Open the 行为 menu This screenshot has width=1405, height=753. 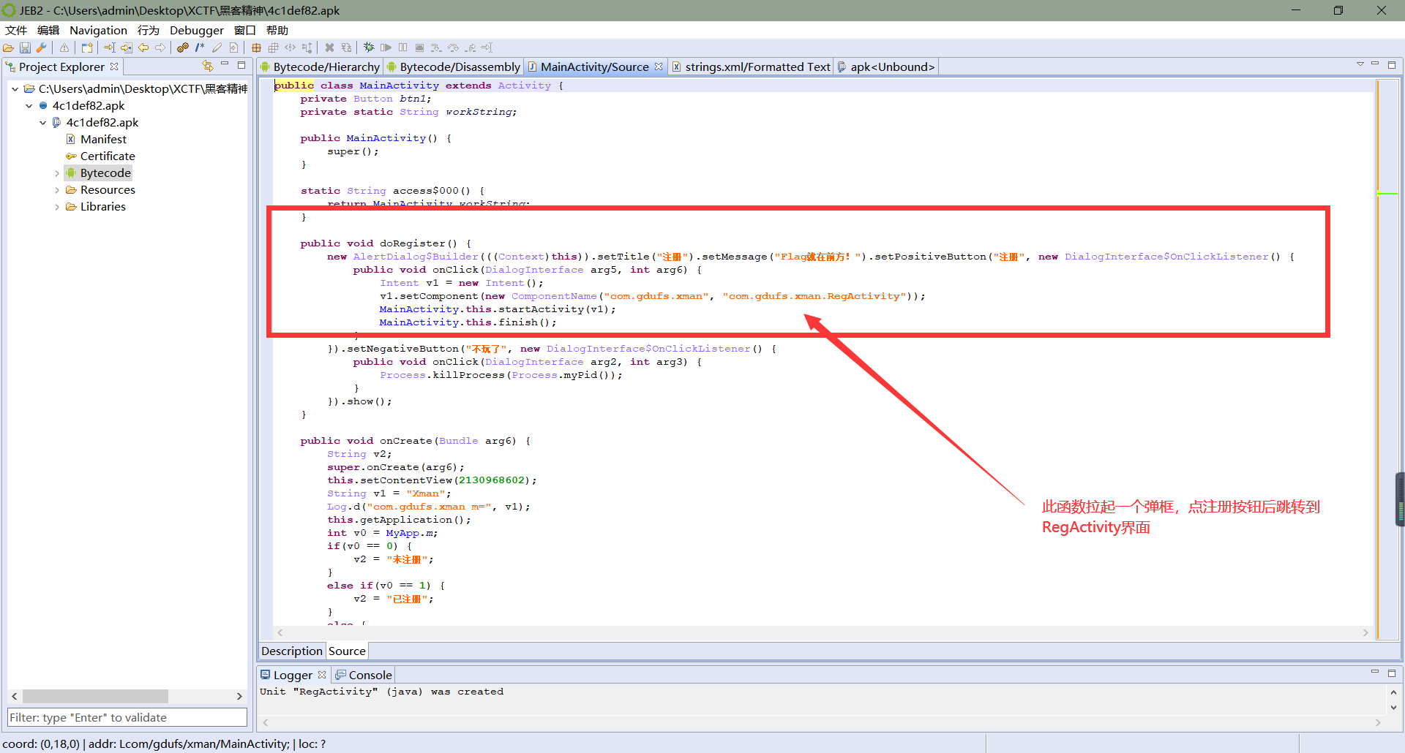(149, 30)
